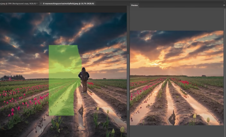
Task: Select the Preview panel tab
Action: coord(134,5)
